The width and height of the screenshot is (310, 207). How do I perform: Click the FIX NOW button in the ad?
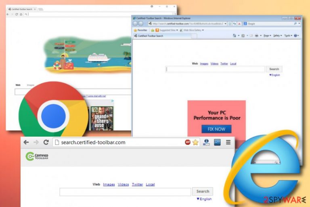[216, 129]
